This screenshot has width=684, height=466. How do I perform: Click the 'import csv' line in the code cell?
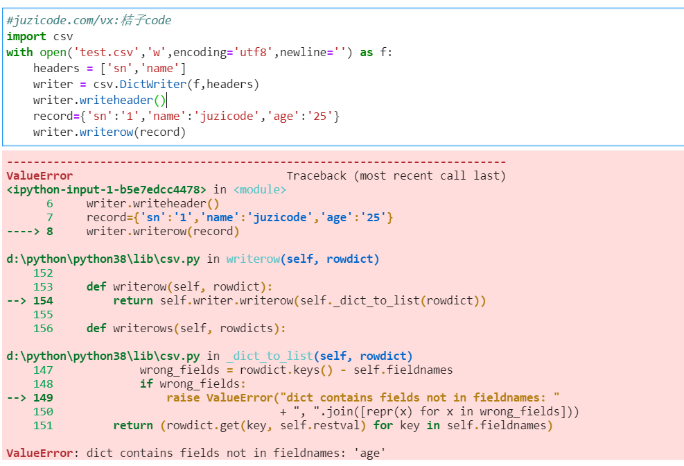[x=40, y=37]
